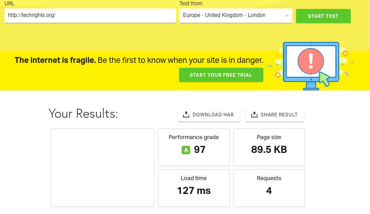Click the SHARE RESULT button
The height and width of the screenshot is (214, 370).
pos(274,115)
